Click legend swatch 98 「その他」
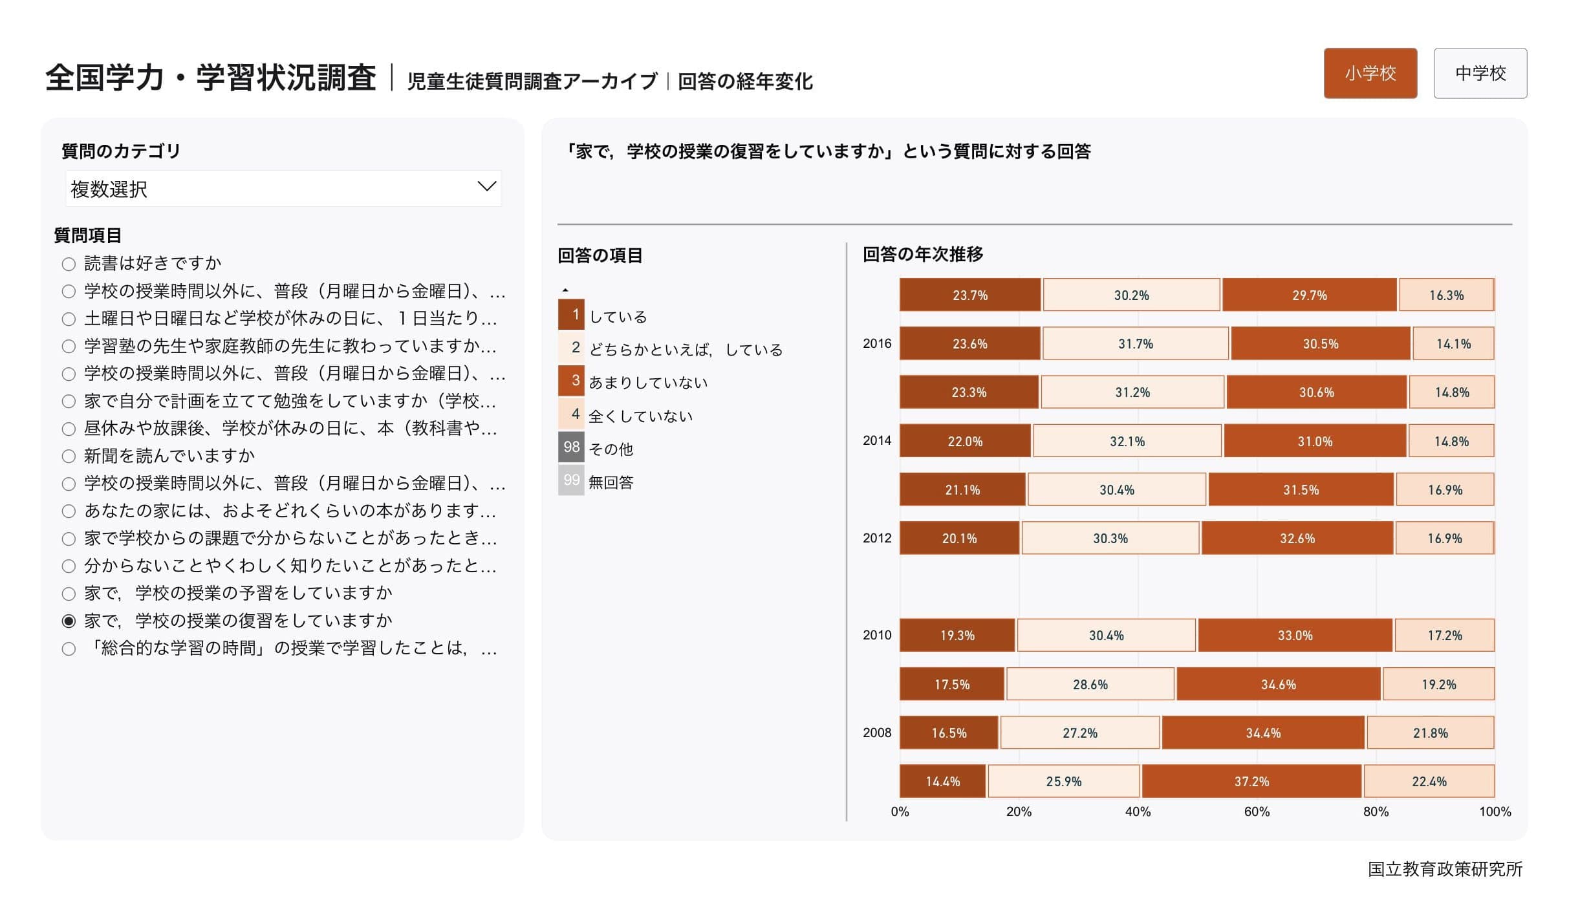This screenshot has width=1569, height=922. pyautogui.click(x=571, y=447)
